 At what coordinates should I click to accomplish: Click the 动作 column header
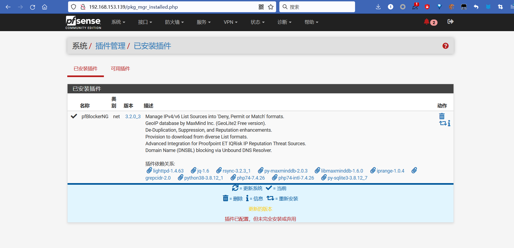click(x=442, y=106)
